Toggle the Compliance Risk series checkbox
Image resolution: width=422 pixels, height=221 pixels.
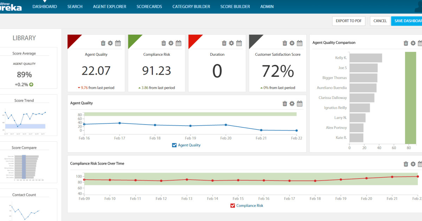point(232,205)
